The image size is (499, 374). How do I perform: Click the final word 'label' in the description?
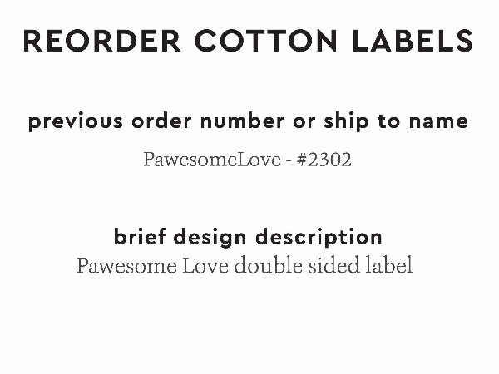pos(391,267)
